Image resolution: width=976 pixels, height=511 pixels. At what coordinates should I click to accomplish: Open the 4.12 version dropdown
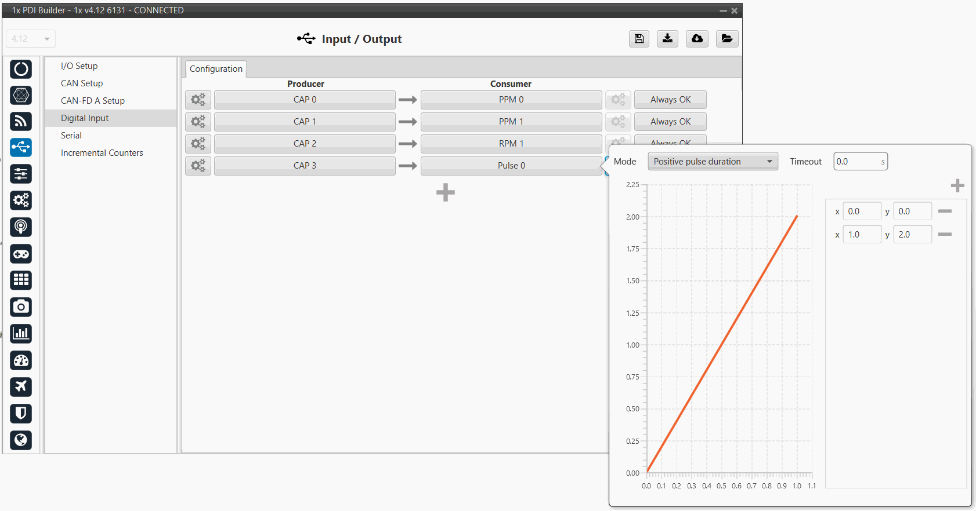pyautogui.click(x=31, y=39)
